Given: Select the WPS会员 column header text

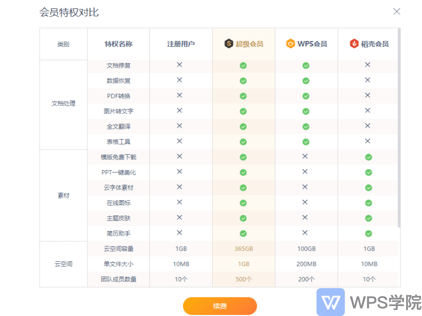Looking at the screenshot, I should [312, 44].
